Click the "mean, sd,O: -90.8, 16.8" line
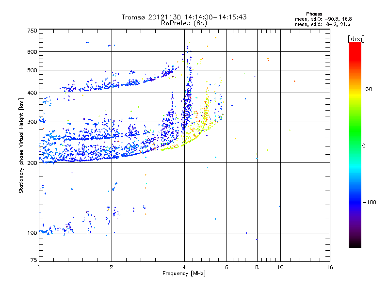This screenshot has width=388, height=291. click(323, 19)
